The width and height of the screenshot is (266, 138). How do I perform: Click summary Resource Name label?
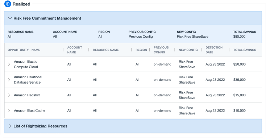pyautogui.click(x=21, y=32)
